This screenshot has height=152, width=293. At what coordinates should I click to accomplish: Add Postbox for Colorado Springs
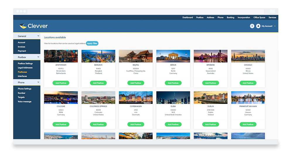click(98, 125)
